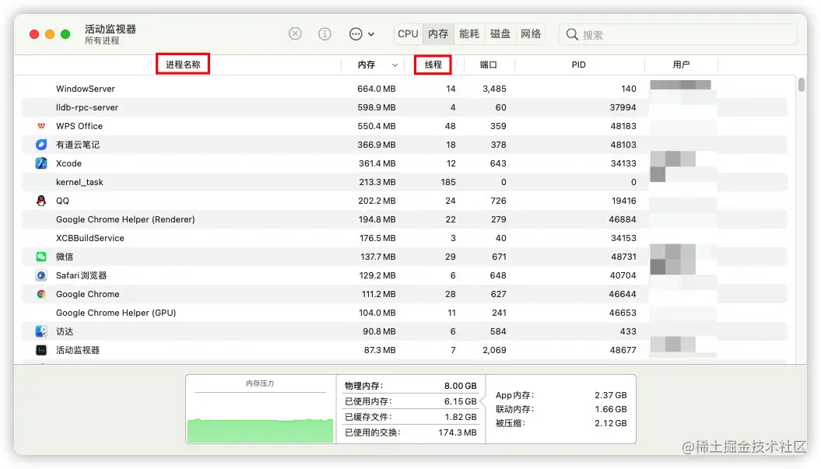Click the 物理内存 8.00 GB entry
Screen dimensions: 821x469
point(411,386)
